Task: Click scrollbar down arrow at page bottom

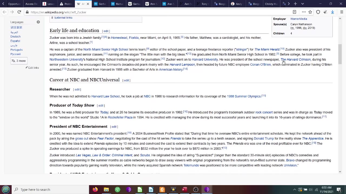Action: click(340, 172)
